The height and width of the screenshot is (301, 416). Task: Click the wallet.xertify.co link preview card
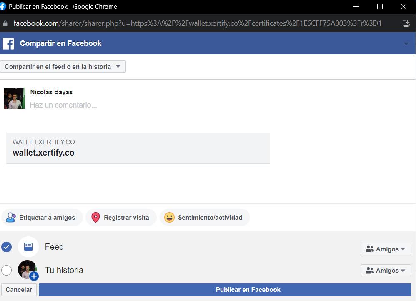[138, 148]
